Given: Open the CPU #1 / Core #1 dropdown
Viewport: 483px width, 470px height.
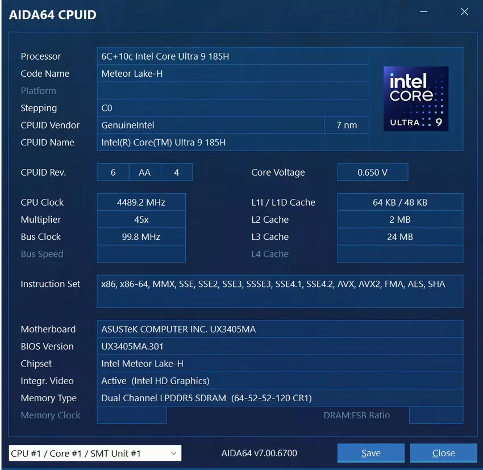Looking at the screenshot, I should (95, 453).
